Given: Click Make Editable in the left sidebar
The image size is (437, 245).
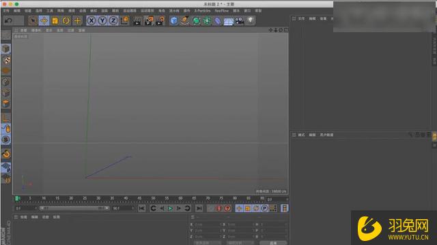Looking at the screenshot, I should pos(6,35).
